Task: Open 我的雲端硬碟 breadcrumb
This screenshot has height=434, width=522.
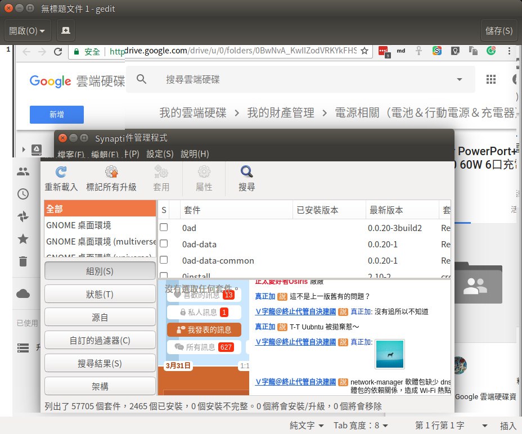Action: 193,113
